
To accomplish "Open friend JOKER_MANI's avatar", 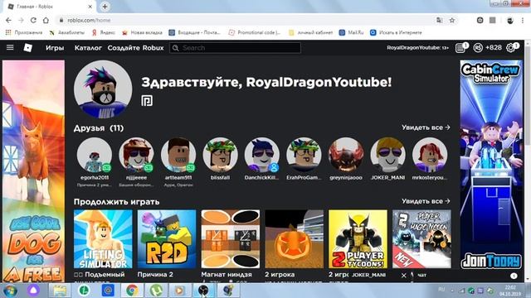I will point(387,155).
